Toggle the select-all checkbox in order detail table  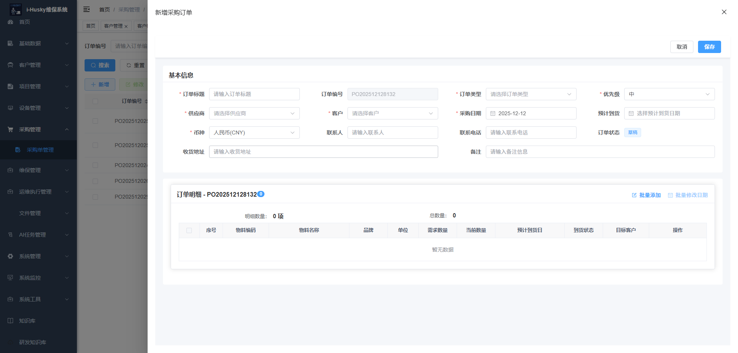189,230
